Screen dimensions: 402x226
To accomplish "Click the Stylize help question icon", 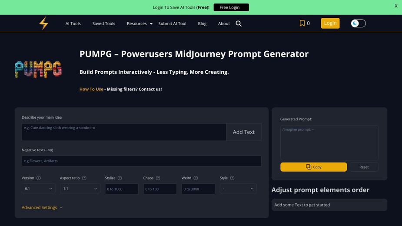I will point(120,178).
